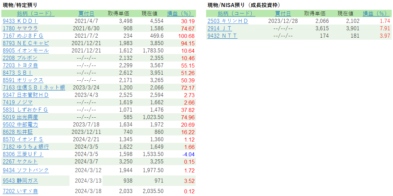393x196 pixels.
Task: Sort NISA預り table by 銘柄（コード） header
Action: tap(236, 13)
